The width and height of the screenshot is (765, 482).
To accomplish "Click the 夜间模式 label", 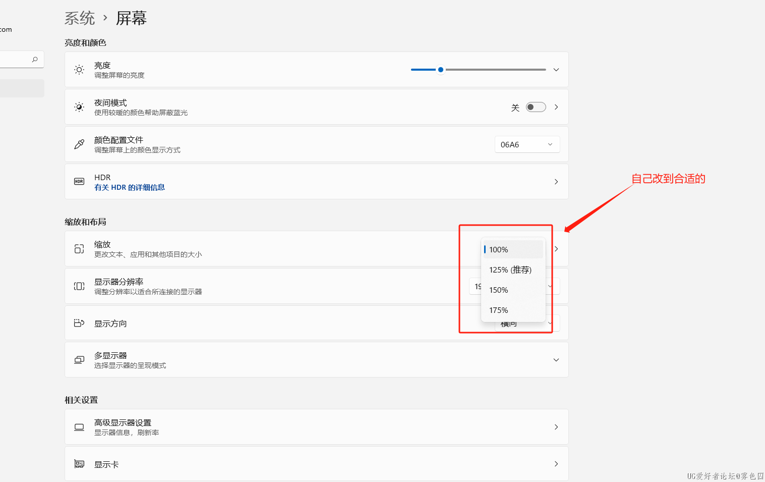I will [x=110, y=103].
